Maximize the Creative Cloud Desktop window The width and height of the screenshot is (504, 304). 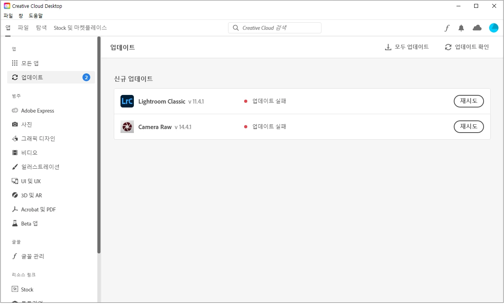click(476, 6)
